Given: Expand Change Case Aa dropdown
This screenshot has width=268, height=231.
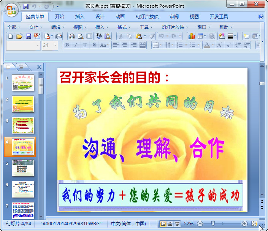Looking at the screenshot, I should pyautogui.click(x=108, y=45).
